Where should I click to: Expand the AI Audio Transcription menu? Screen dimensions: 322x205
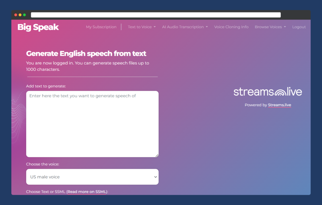(x=185, y=27)
